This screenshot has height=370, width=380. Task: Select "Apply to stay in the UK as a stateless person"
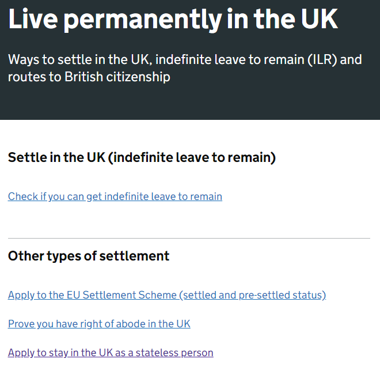point(111,353)
